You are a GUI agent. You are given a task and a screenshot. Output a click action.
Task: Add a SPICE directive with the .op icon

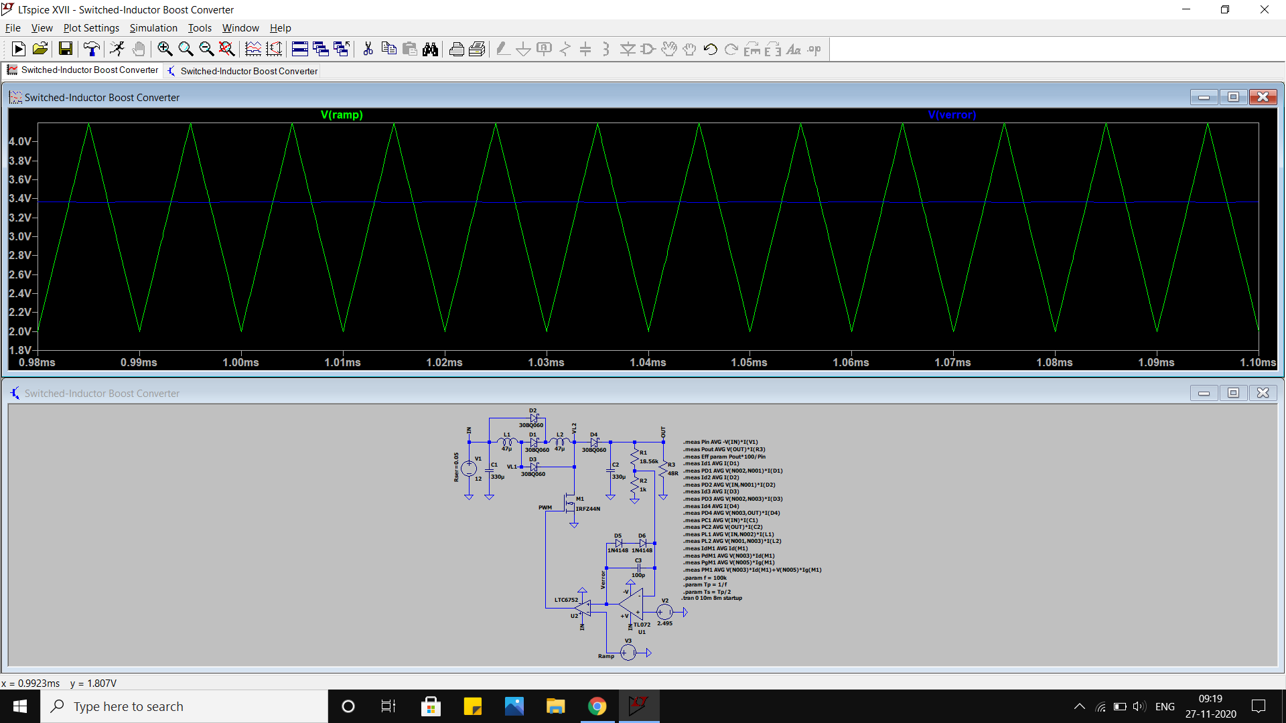tap(813, 49)
